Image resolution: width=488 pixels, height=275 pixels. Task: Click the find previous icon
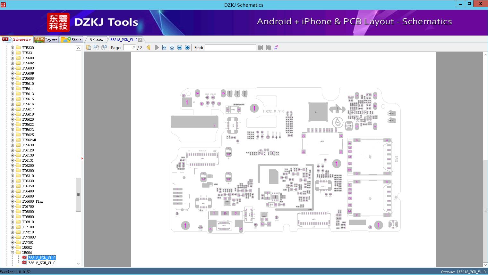261,47
